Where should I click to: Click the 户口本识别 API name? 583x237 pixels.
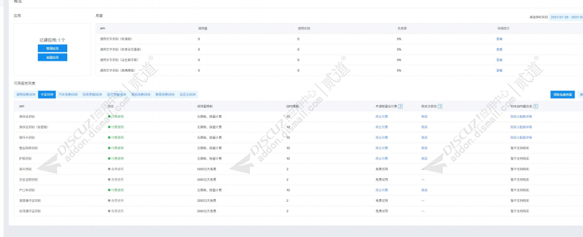(27, 190)
